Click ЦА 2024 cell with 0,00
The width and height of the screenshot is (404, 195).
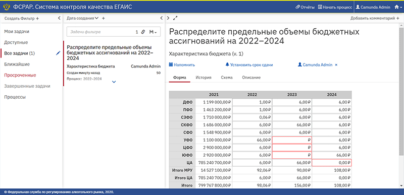pyautogui.click(x=332, y=163)
